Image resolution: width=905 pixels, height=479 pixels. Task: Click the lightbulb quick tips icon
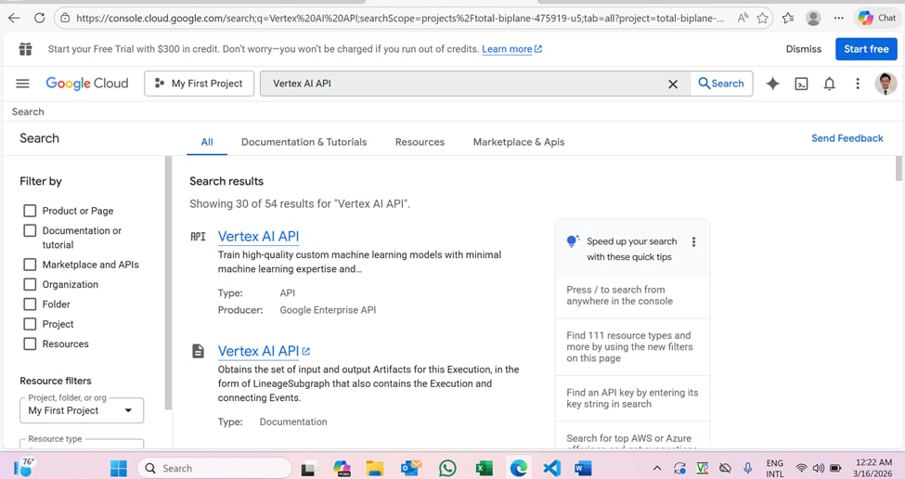click(572, 240)
